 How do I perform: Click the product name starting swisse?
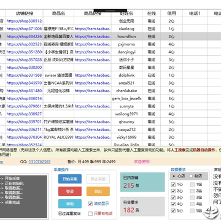[58, 76]
